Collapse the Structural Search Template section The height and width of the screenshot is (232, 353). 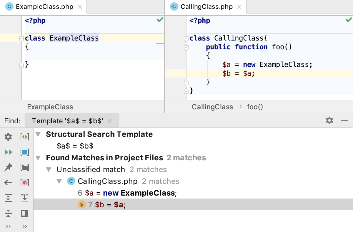(38, 134)
